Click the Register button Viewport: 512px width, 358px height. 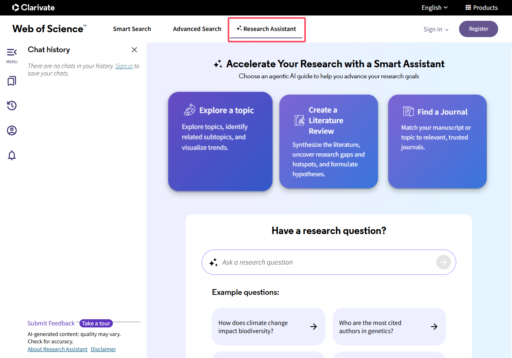coord(478,29)
